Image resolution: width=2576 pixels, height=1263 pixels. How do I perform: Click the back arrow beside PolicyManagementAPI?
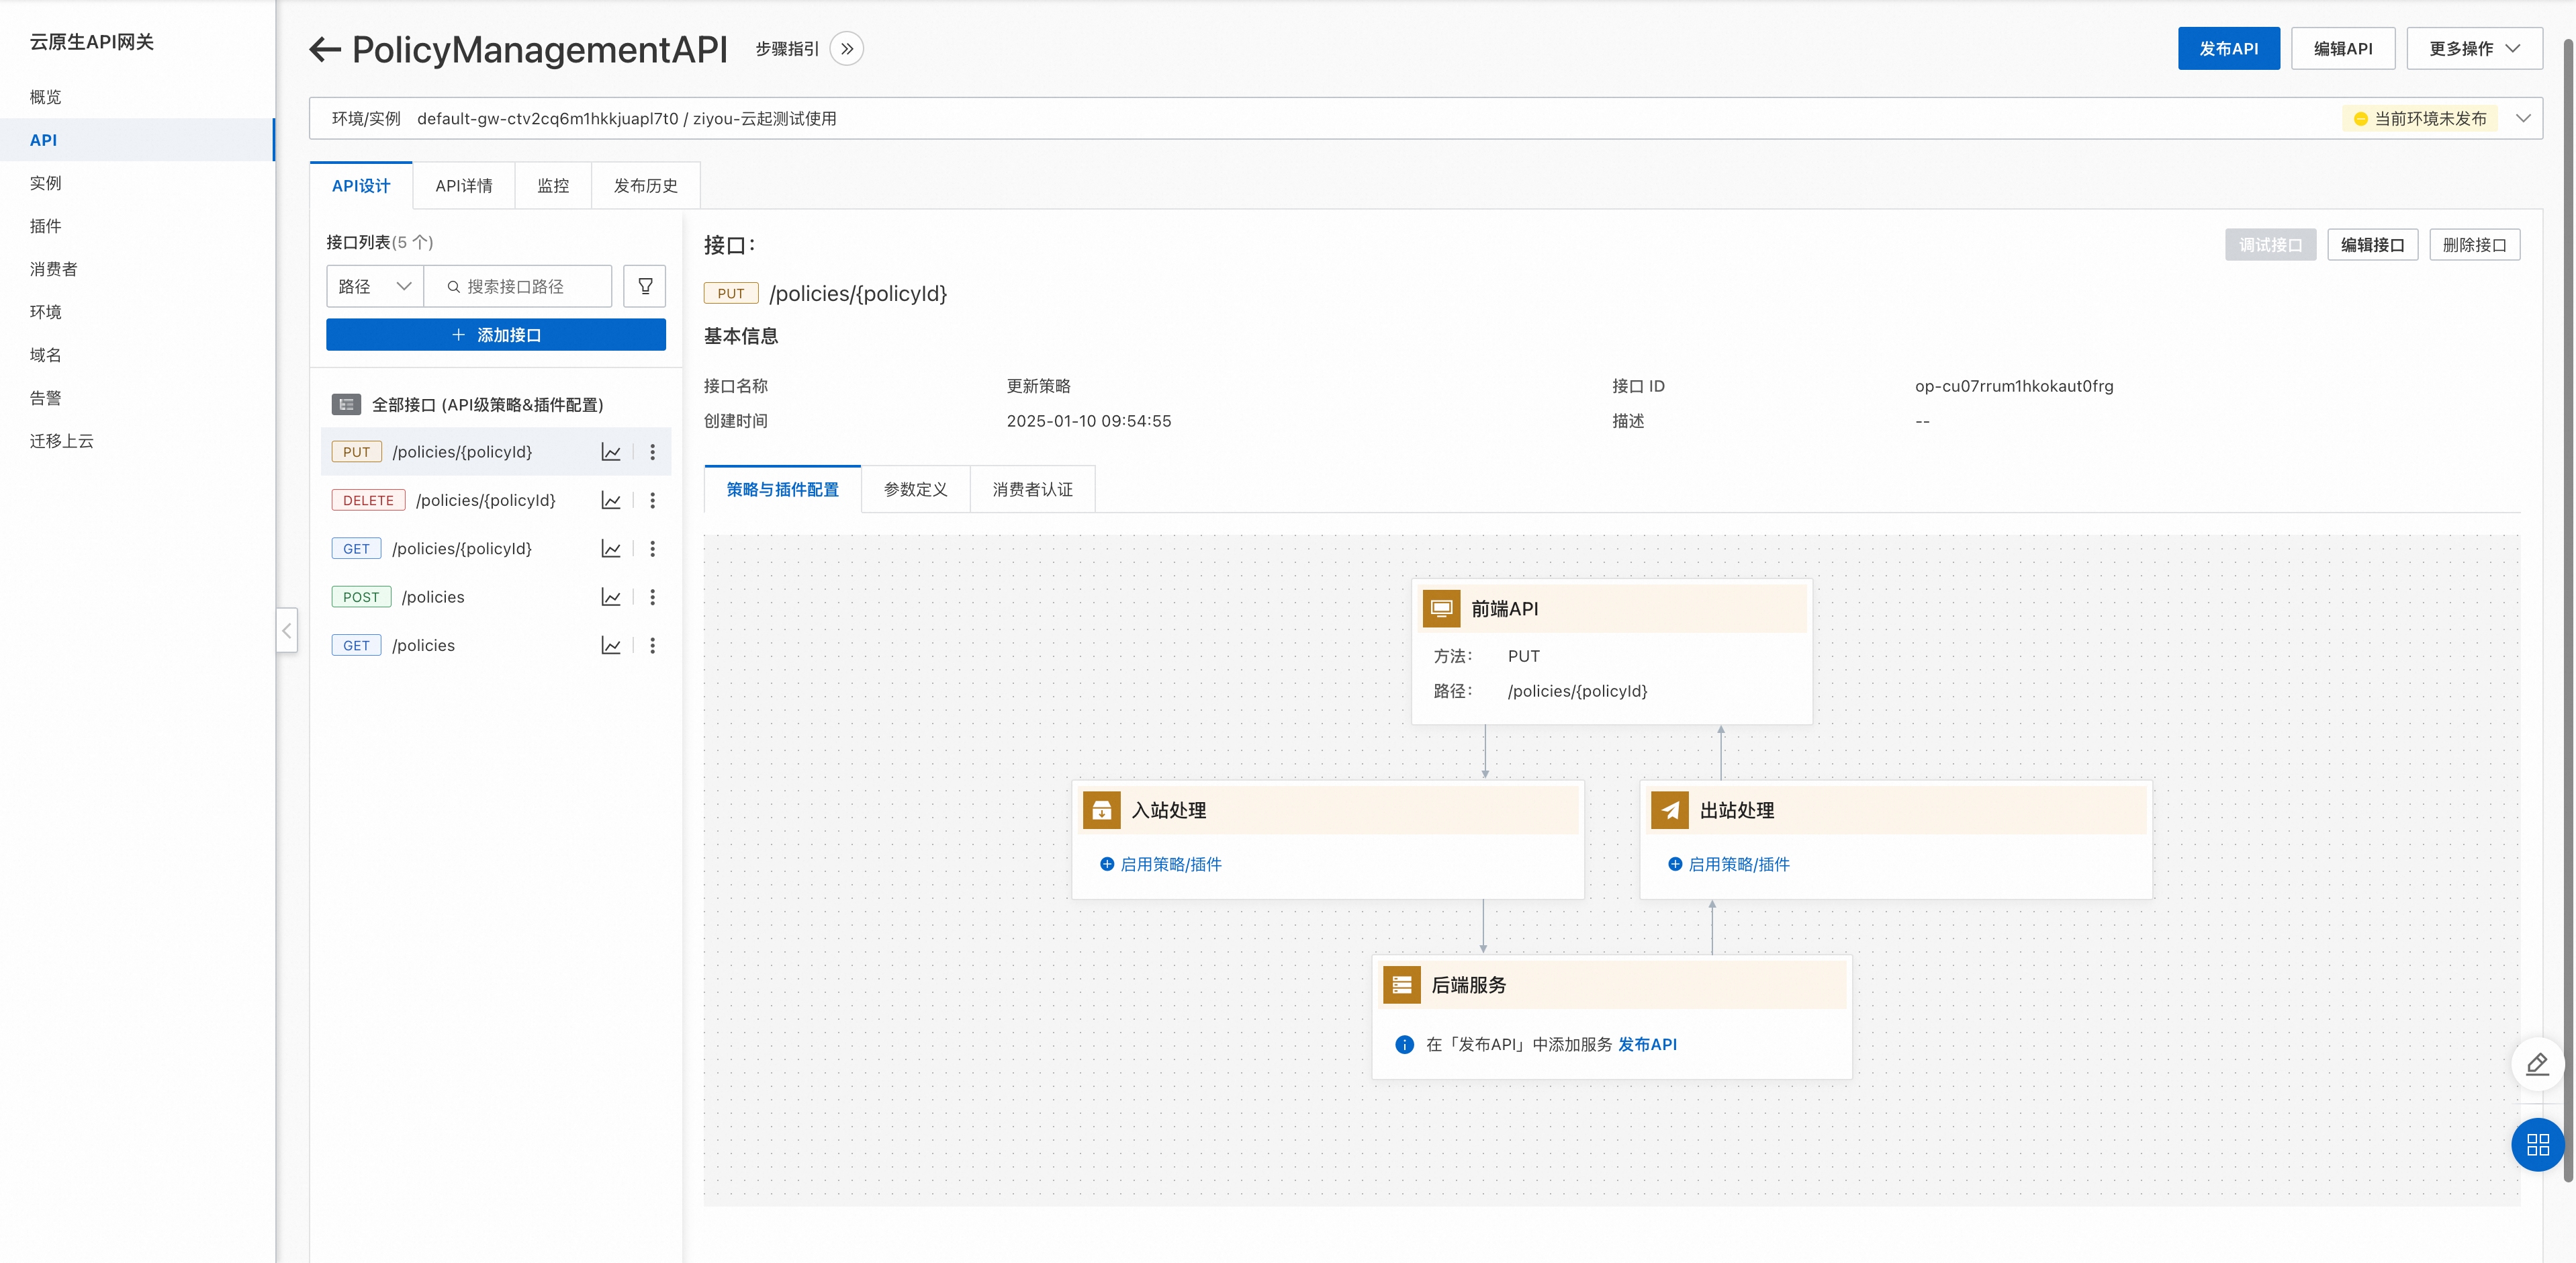point(324,49)
